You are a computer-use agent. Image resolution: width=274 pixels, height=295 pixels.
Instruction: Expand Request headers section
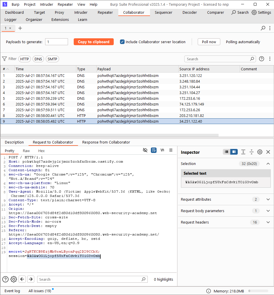pyautogui.click(x=268, y=222)
